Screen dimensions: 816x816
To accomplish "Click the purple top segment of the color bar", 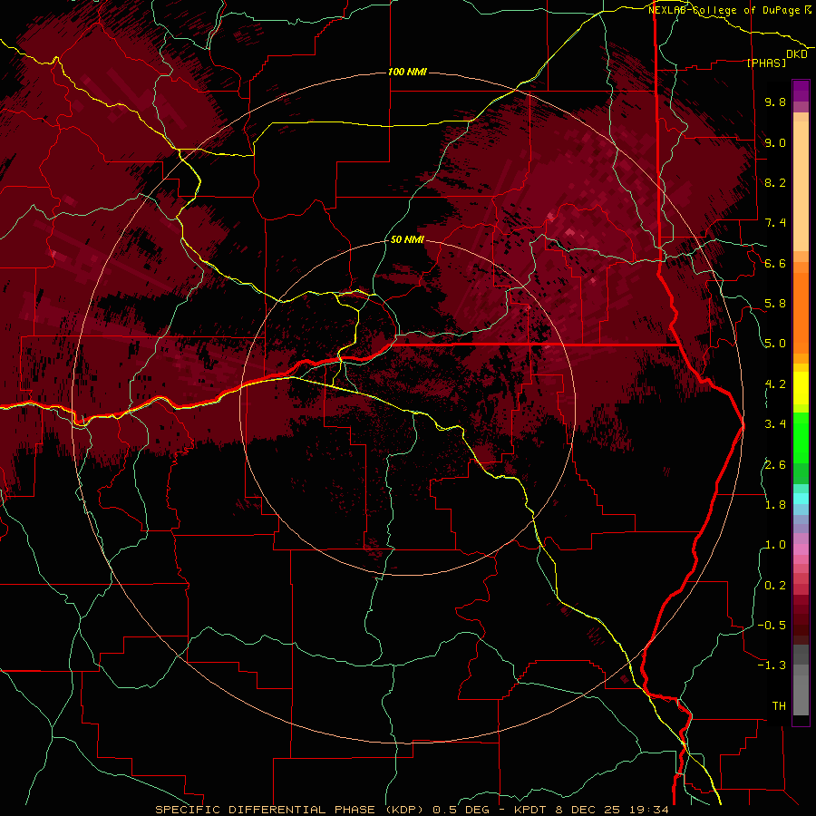I will coord(801,91).
